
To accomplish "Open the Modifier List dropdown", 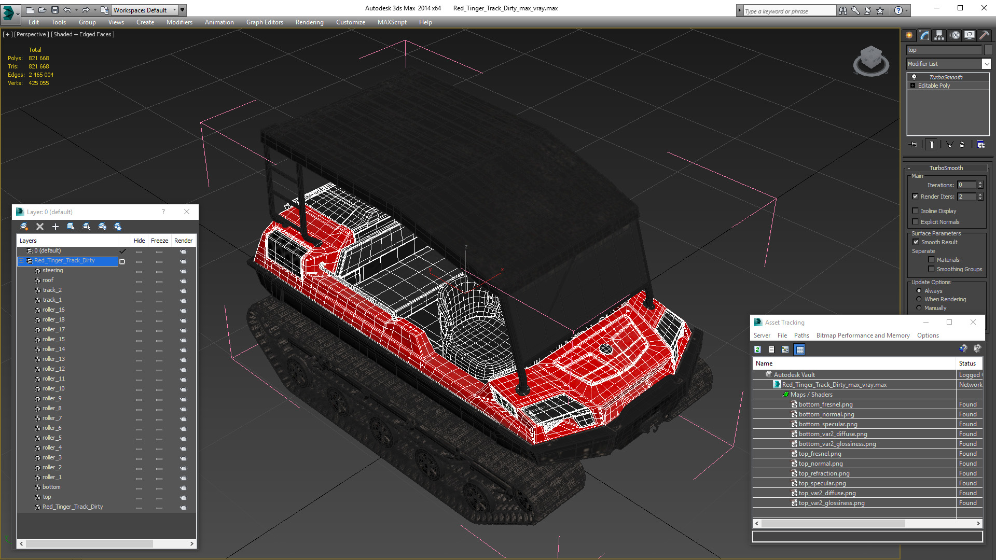I will [x=986, y=64].
